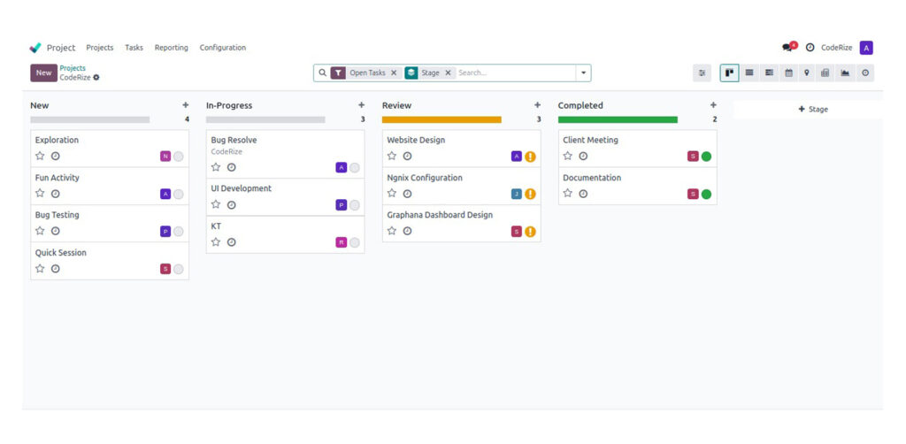This screenshot has height=444, width=906.
Task: Click the orange Review progress bar
Action: tap(441, 119)
